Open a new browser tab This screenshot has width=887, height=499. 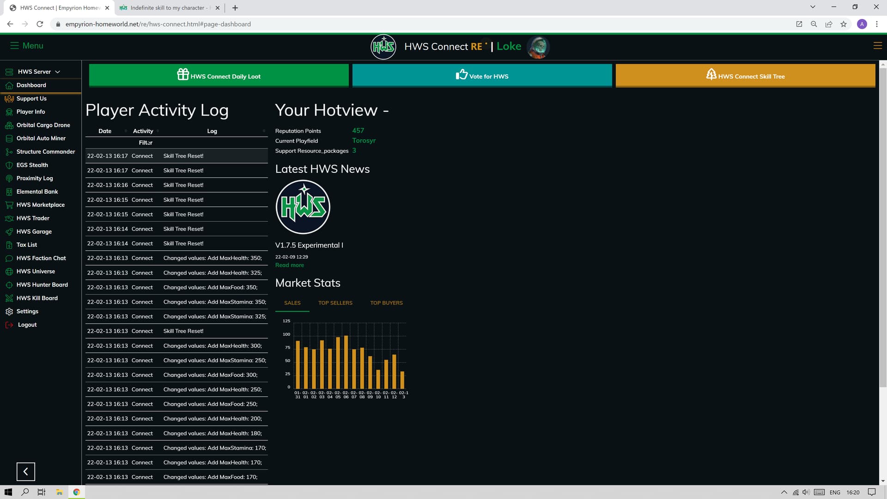click(x=235, y=8)
